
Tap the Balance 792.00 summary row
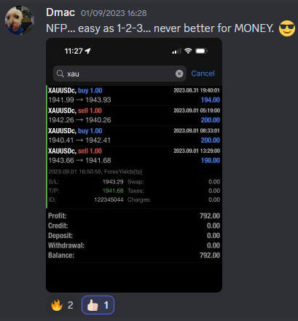[134, 255]
